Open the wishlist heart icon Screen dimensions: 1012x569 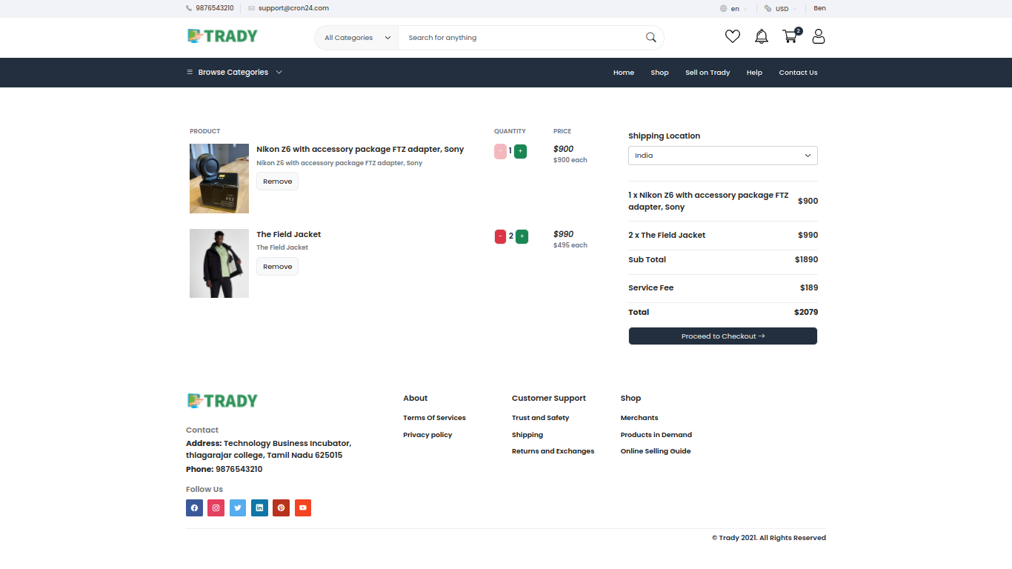732,36
